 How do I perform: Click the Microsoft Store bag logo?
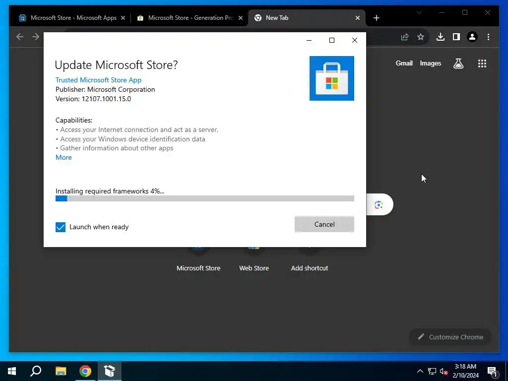331,78
